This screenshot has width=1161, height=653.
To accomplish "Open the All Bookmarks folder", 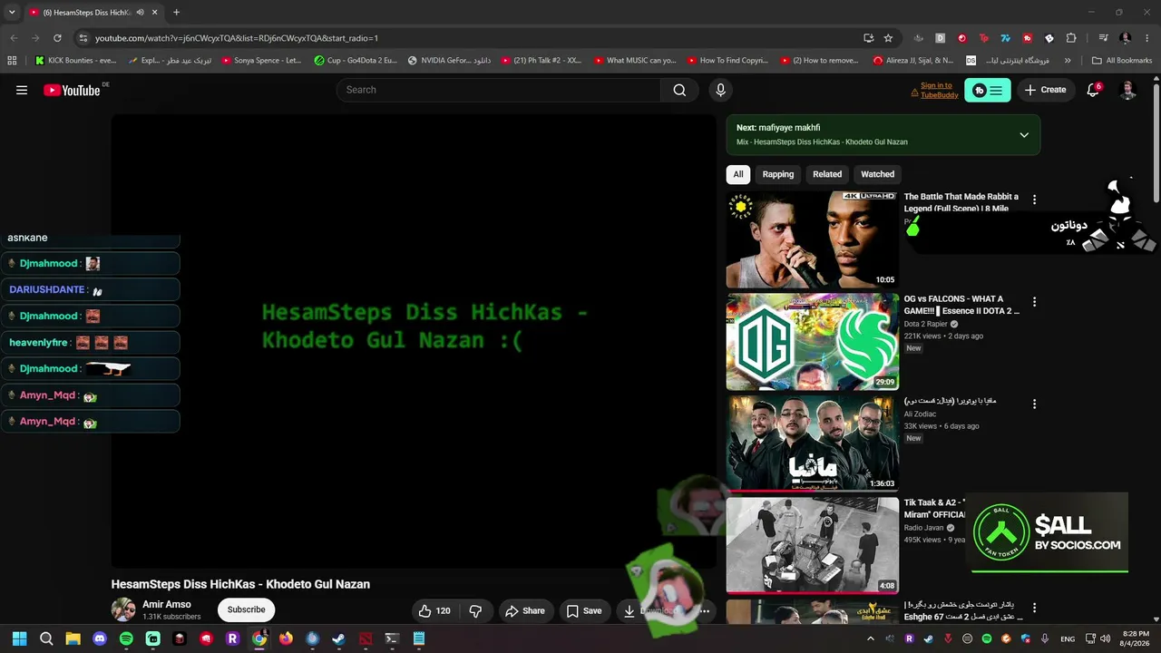I will [1122, 61].
